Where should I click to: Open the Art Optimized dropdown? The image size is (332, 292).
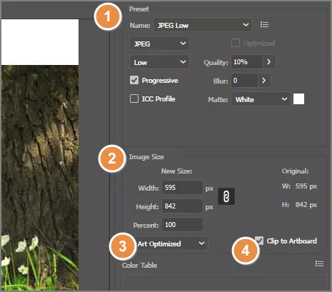click(171, 243)
